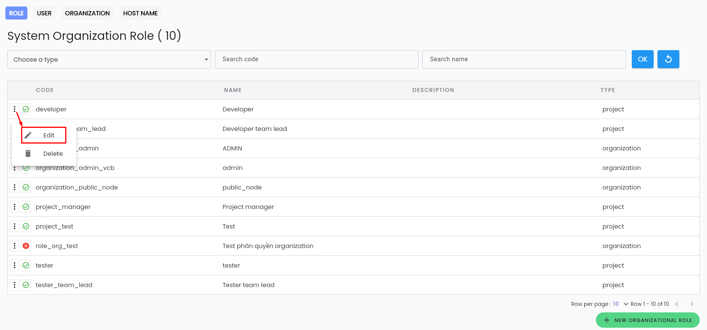Go to the next page of results

pos(692,304)
